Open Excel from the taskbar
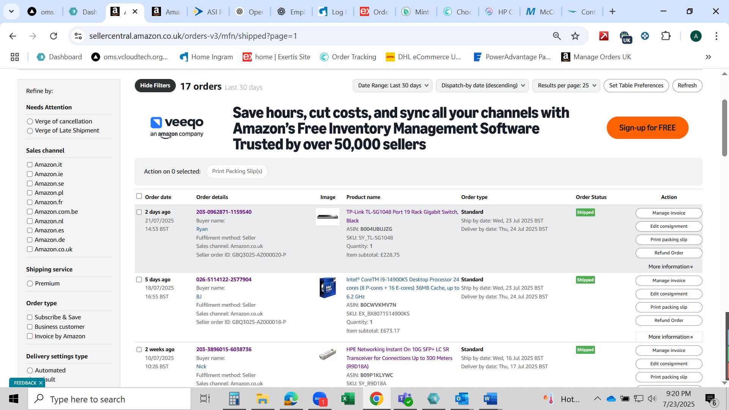The width and height of the screenshot is (729, 410). pyautogui.click(x=348, y=399)
